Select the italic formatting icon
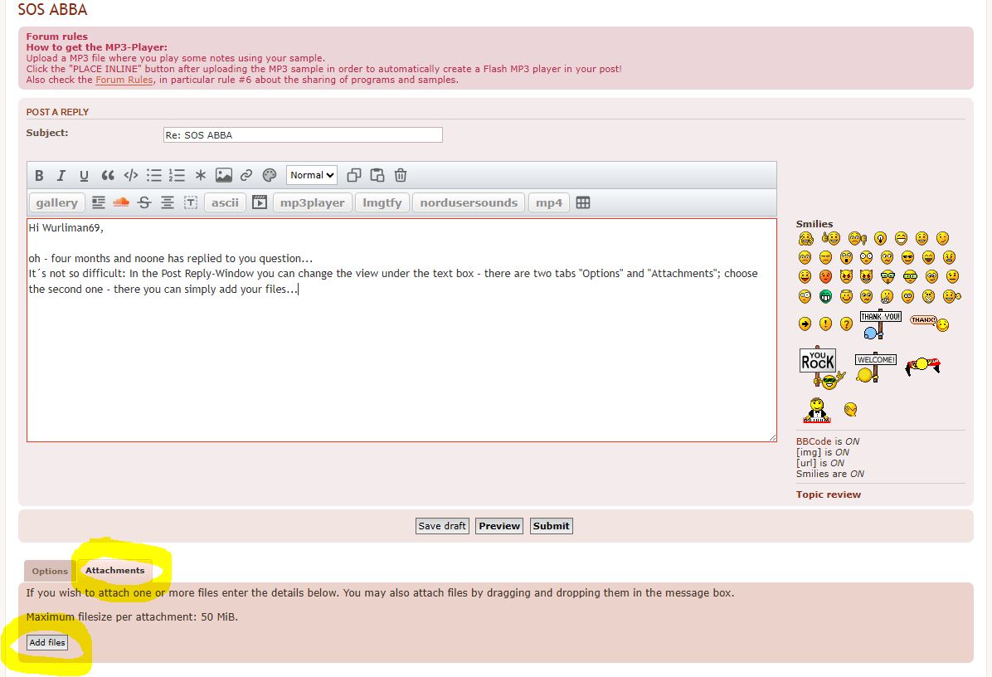The image size is (992, 677). (x=61, y=175)
